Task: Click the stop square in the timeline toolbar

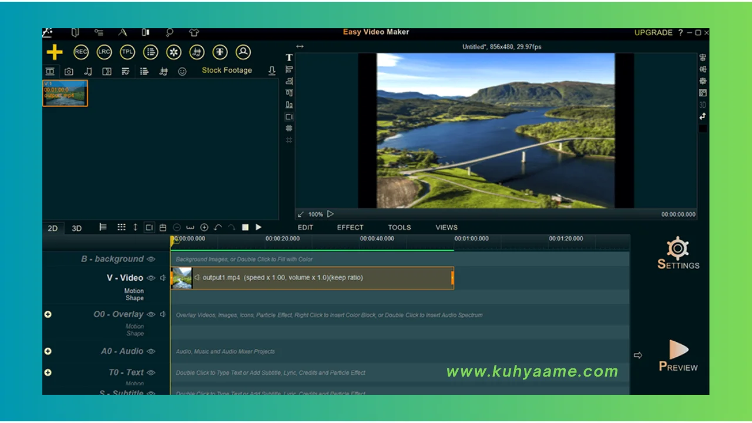Action: (245, 227)
